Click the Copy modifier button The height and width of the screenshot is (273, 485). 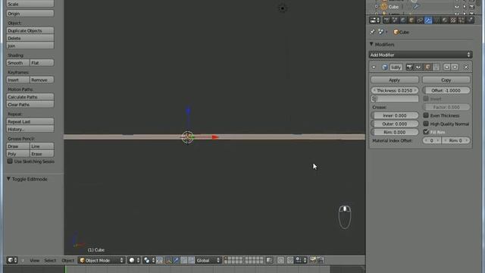click(x=446, y=80)
